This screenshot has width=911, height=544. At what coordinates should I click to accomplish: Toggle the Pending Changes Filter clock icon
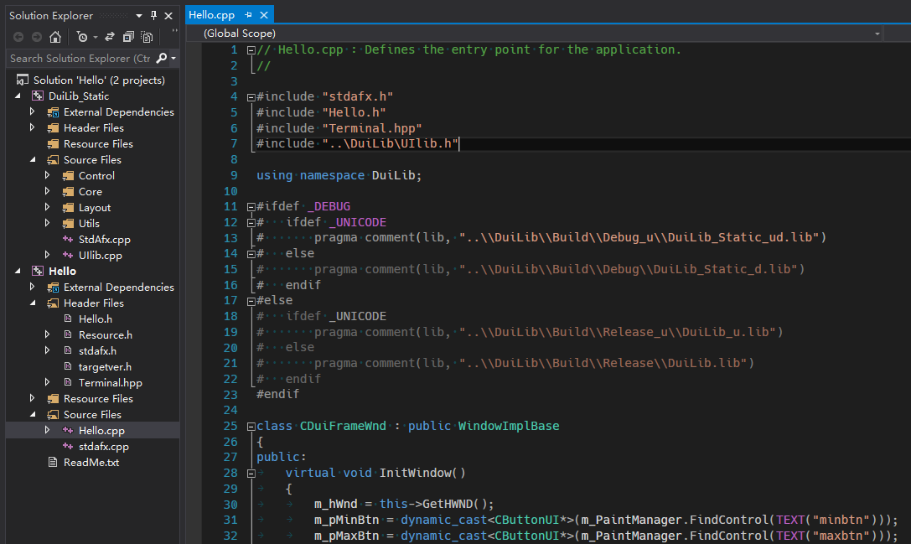pos(82,37)
